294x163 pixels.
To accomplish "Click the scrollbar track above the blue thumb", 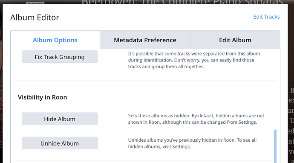I will pos(275,89).
